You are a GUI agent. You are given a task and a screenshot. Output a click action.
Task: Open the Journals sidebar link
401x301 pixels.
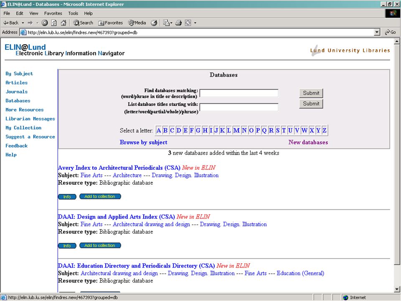(16, 92)
